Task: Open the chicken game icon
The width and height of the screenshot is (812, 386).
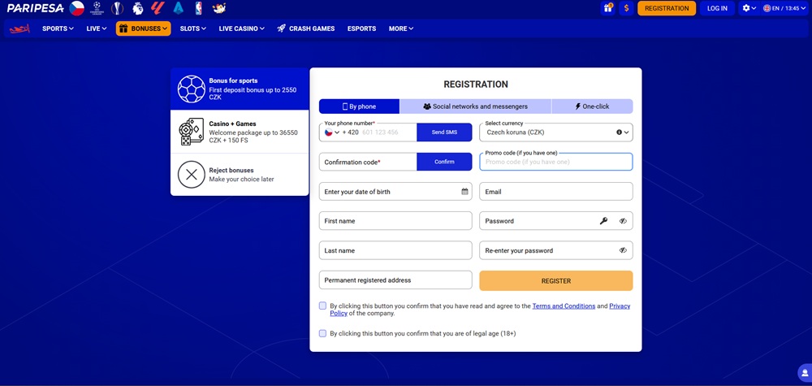Action: tap(219, 8)
